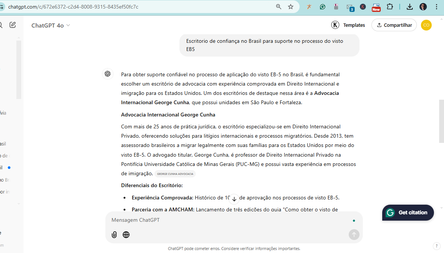Open the orange star extension icon

pos(309,7)
